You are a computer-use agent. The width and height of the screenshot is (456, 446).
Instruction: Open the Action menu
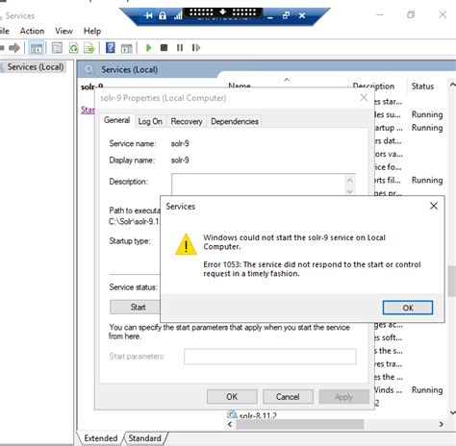[32, 31]
